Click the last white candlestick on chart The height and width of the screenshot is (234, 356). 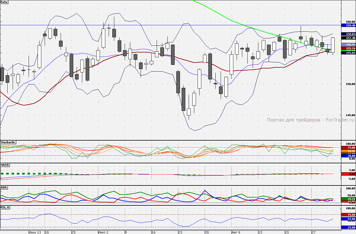333,45
